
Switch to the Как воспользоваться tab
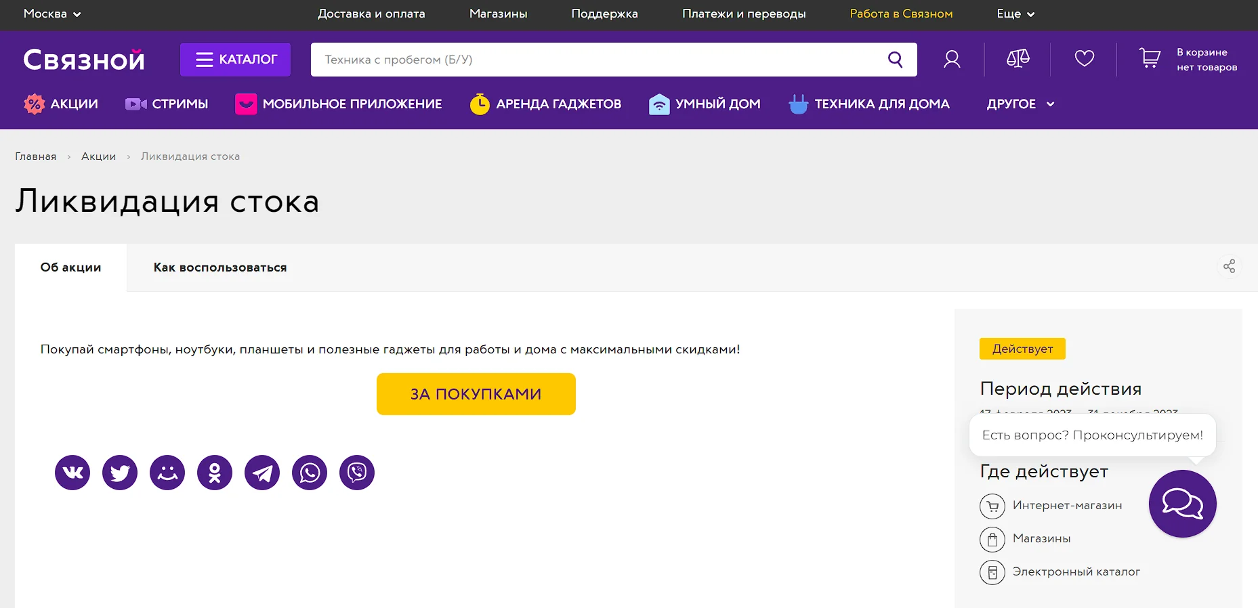tap(220, 267)
